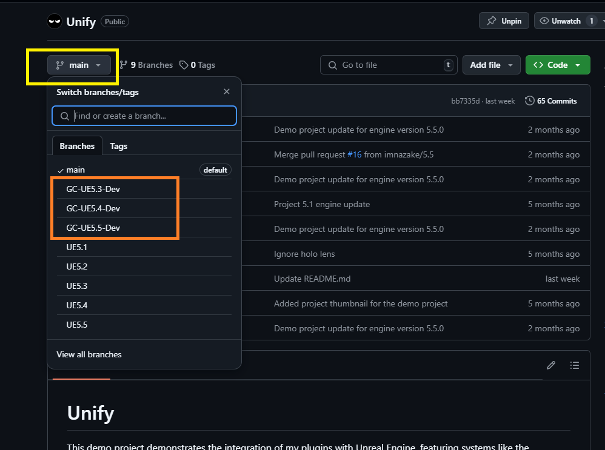
Task: Open View all branches link
Action: pyautogui.click(x=89, y=354)
